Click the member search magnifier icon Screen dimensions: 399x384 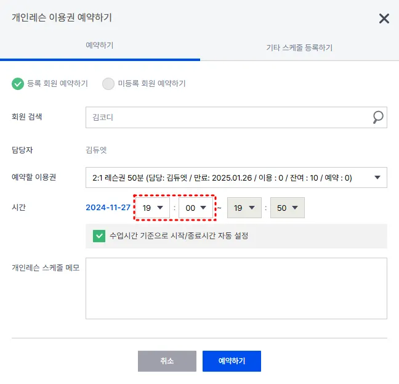[377, 117]
